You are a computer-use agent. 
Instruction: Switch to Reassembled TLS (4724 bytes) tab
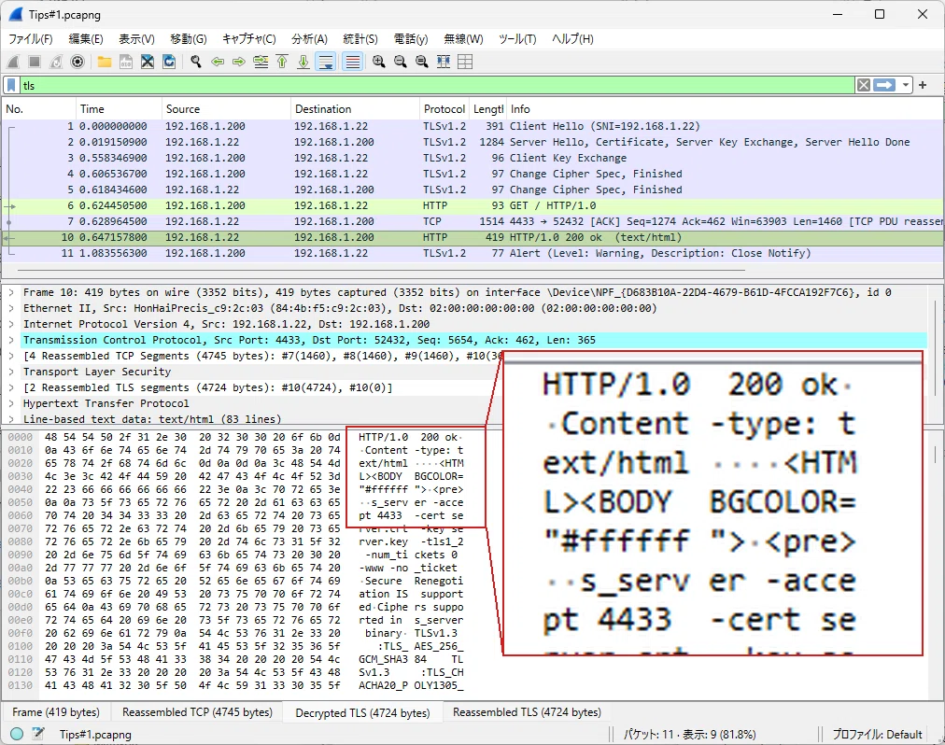(x=527, y=711)
